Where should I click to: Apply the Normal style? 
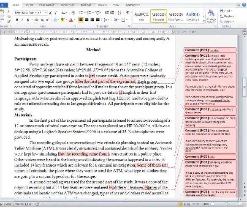click(x=158, y=16)
